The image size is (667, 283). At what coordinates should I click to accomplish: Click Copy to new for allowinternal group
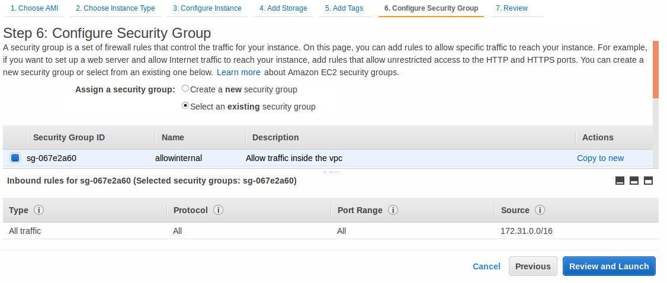[600, 158]
